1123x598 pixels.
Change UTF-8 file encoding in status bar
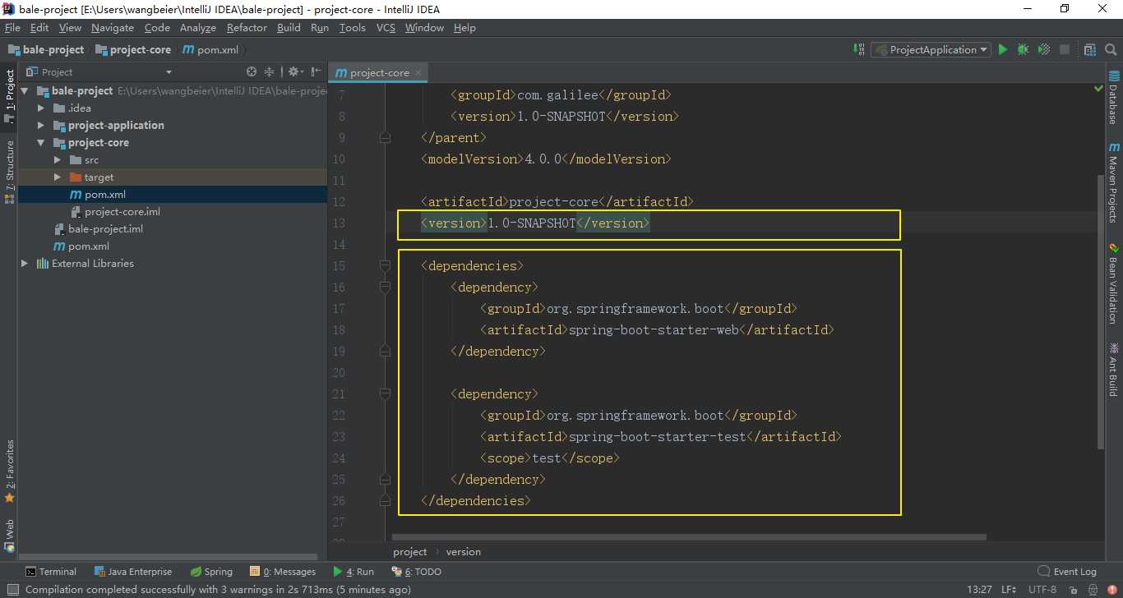pyautogui.click(x=1042, y=589)
